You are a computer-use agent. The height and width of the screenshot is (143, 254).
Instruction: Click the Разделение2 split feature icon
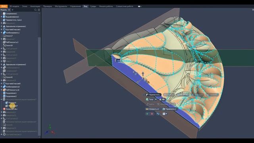point(4,96)
